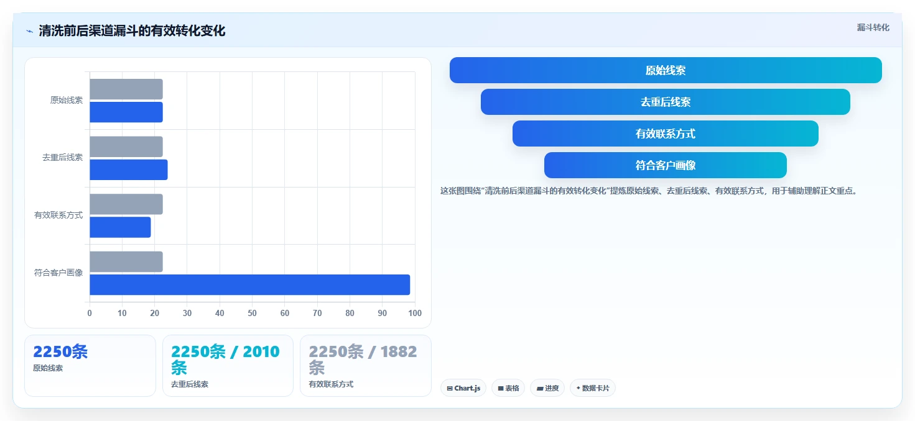Click the gray bar for 去重后线索
Viewport: 915px width, 421px height.
click(x=126, y=147)
